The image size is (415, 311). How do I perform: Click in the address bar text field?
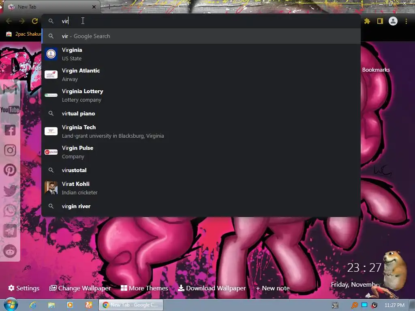click(201, 21)
